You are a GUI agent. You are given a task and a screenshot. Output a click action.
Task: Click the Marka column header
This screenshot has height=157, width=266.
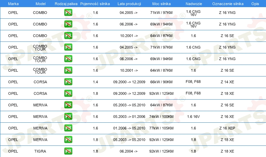pos(13,4)
